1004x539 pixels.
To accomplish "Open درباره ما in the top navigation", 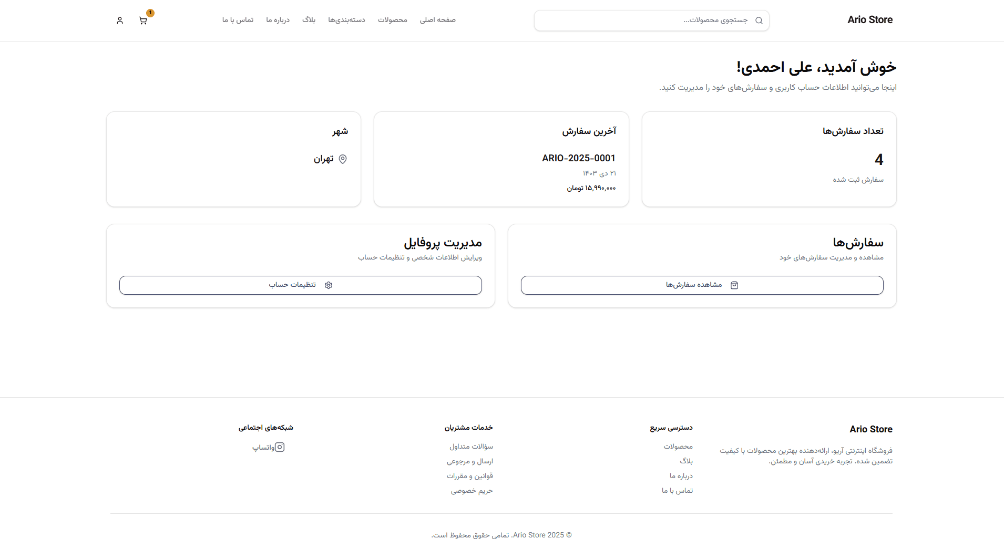I will (278, 20).
